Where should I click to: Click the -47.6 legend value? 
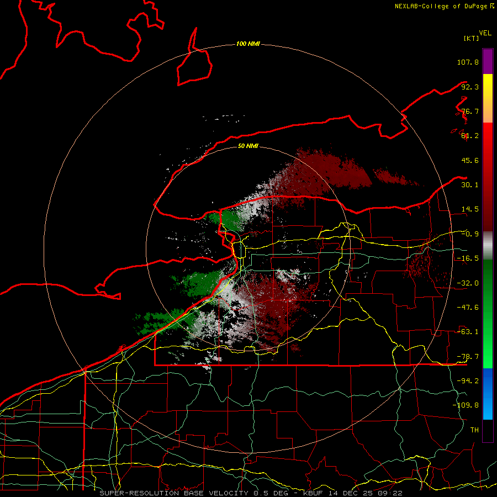pos(468,308)
